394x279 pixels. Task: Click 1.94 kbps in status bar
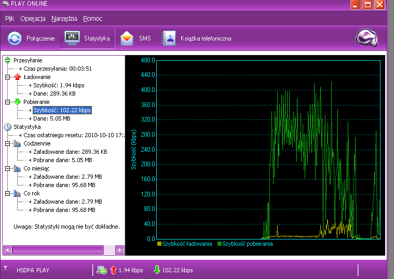pos(131,270)
